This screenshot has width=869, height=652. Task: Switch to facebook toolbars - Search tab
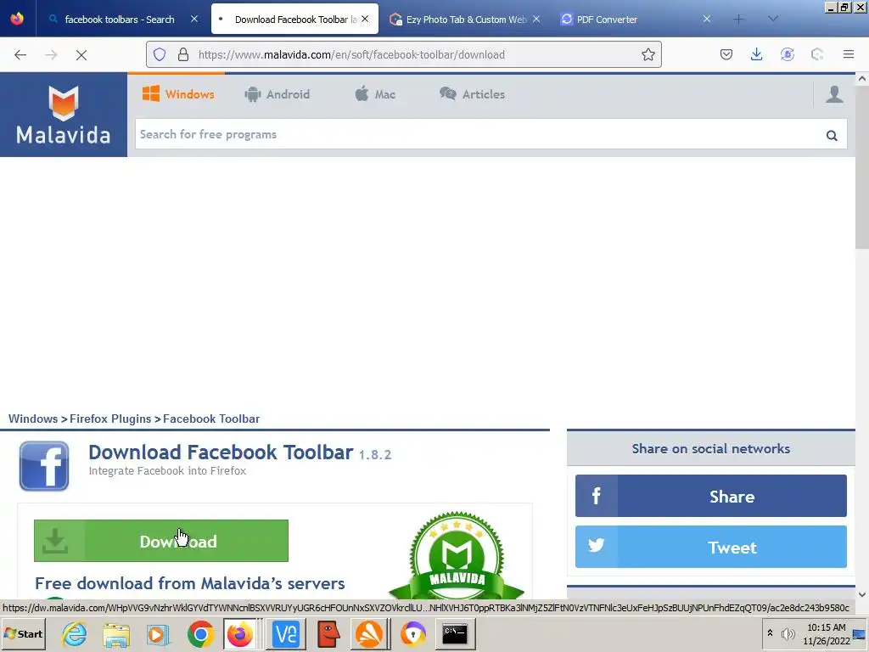coord(119,20)
